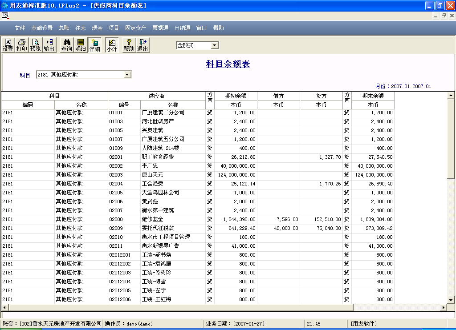This screenshot has height=330, width=456.
Task: Click the 期初余额 column header
Action: 236,96
